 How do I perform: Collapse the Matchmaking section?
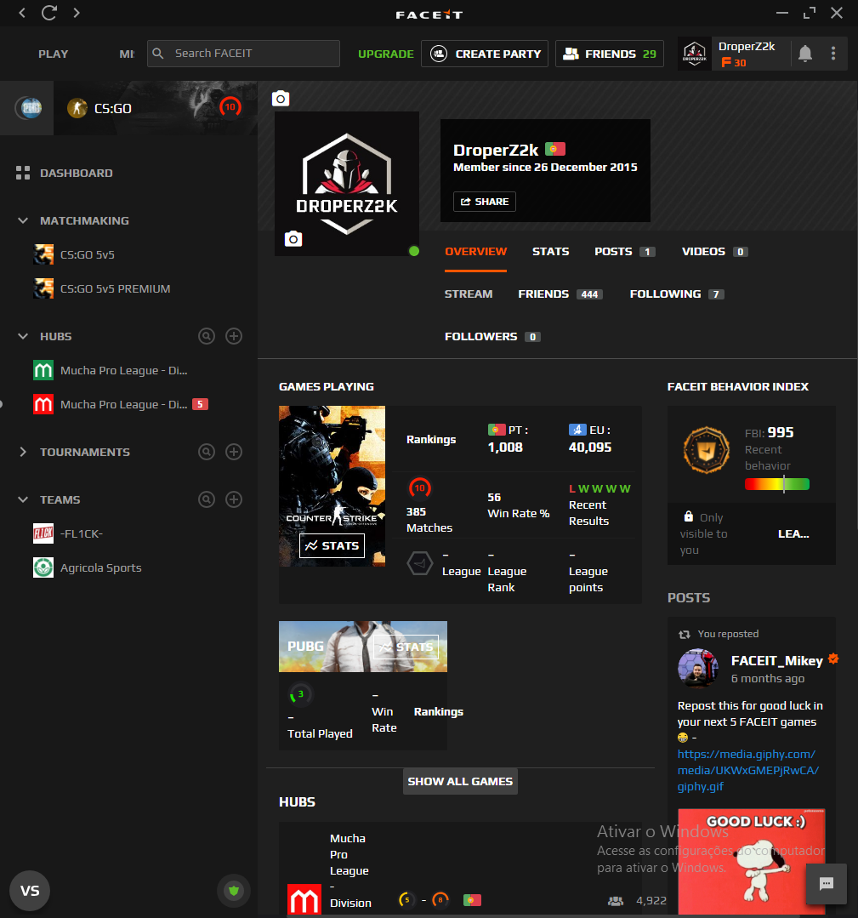[x=23, y=220]
